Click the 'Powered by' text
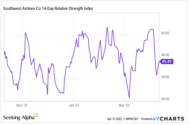This screenshot has width=189, height=125. click(x=148, y=119)
